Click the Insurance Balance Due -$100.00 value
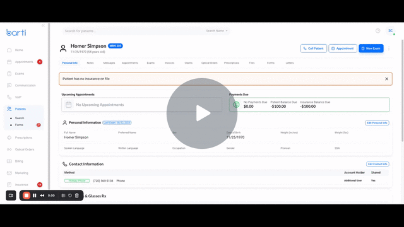This screenshot has height=227, width=404. (308, 107)
